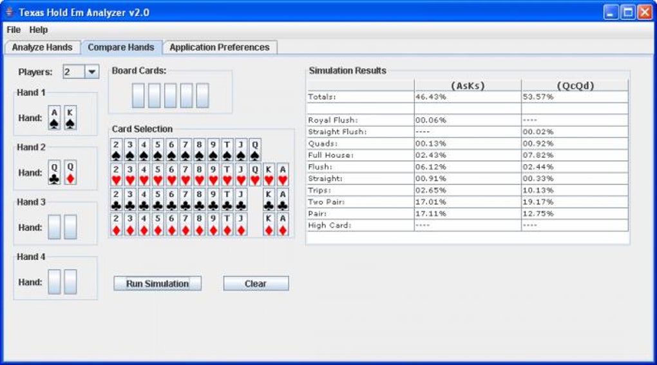Click first empty card slot in Hand 4
This screenshot has height=365, width=657.
[x=54, y=282]
